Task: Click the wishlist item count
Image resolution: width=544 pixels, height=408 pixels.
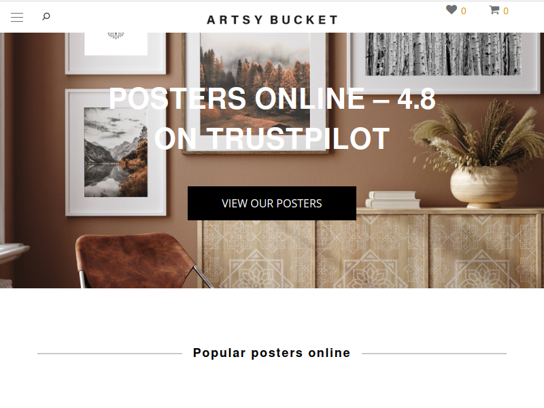Action: point(464,11)
